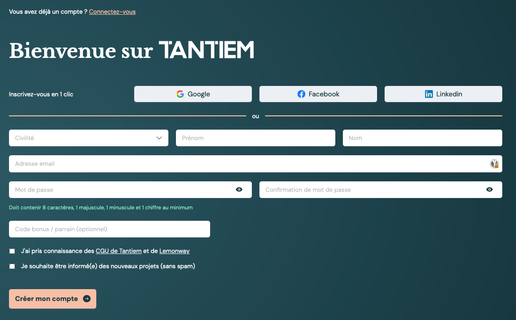Sign up with the Google button
Viewport: 516px width, 320px height.
[x=193, y=94]
